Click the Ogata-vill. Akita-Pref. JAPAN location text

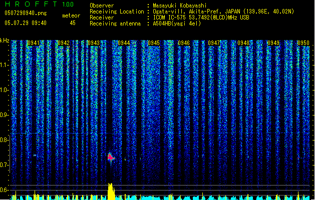[223, 11]
